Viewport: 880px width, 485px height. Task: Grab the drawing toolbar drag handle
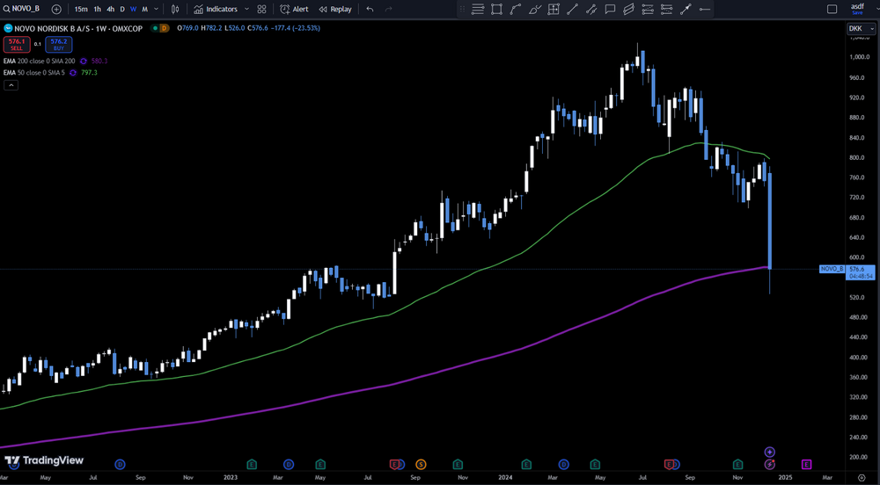[463, 9]
